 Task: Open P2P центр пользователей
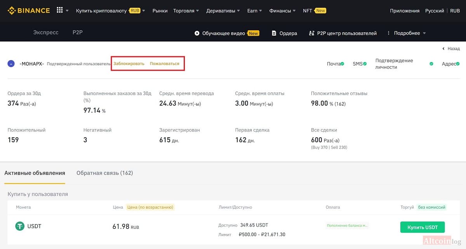[x=347, y=33]
